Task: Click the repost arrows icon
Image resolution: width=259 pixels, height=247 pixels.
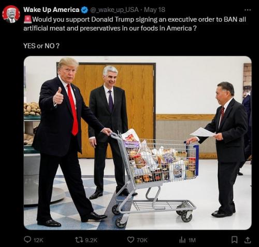Action: click(x=79, y=240)
